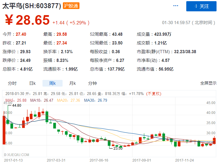Click the 2017-09-01 date axis label
The width and height of the screenshot is (218, 163).
pyautogui.click(x=141, y=160)
